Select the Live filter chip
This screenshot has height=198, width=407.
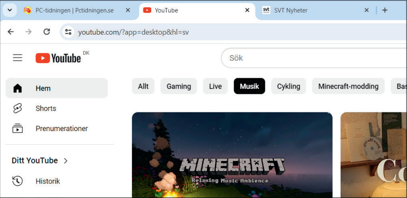pyautogui.click(x=215, y=86)
